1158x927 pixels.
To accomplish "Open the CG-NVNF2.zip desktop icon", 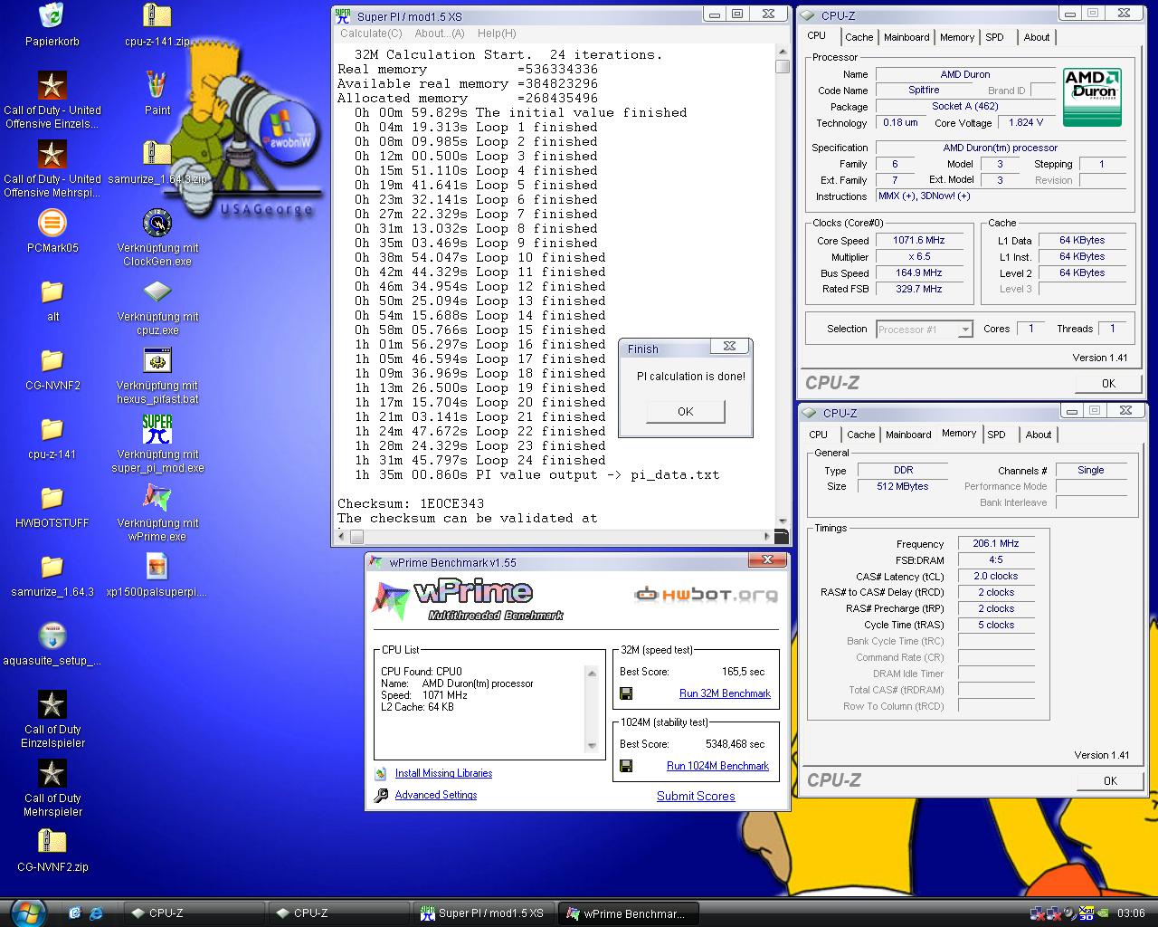I will pyautogui.click(x=52, y=842).
